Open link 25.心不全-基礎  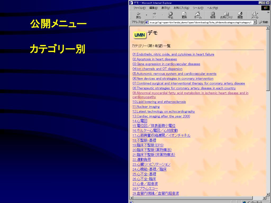(x=144, y=174)
